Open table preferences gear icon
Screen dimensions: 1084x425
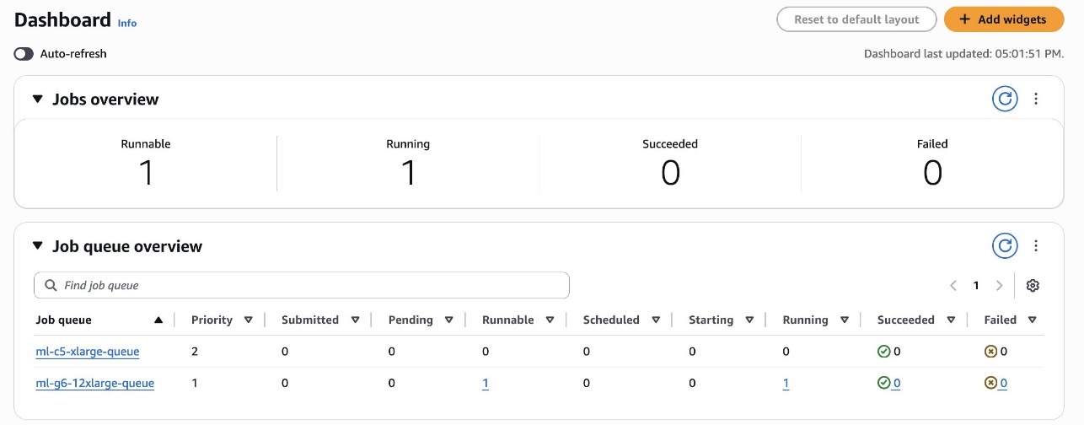[x=1033, y=286]
